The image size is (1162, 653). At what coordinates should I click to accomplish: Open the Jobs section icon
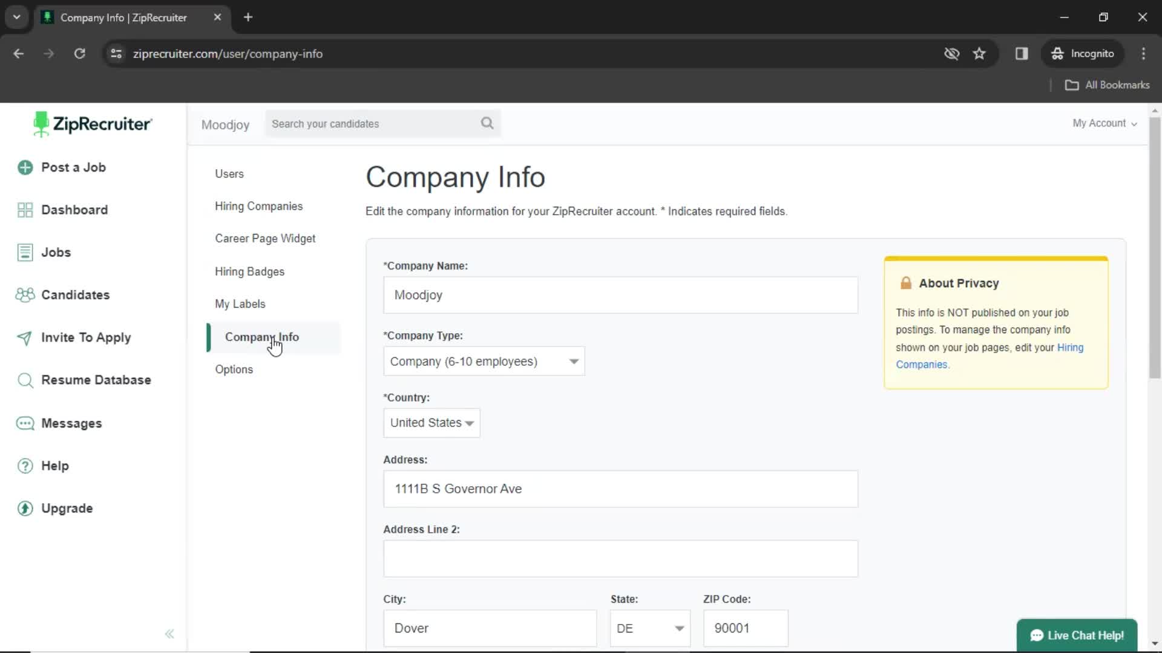tap(24, 253)
